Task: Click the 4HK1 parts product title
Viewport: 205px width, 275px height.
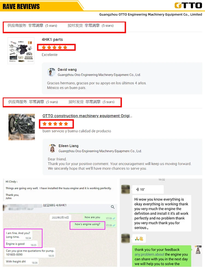Action: (52, 39)
